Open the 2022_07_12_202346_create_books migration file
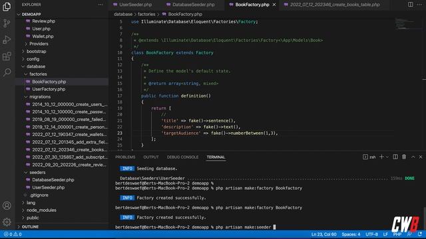426x239 pixels. coord(69,149)
